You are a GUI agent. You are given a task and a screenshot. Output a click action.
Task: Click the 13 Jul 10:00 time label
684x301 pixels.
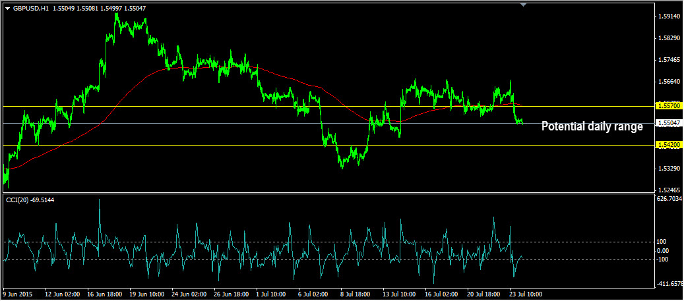click(x=400, y=294)
